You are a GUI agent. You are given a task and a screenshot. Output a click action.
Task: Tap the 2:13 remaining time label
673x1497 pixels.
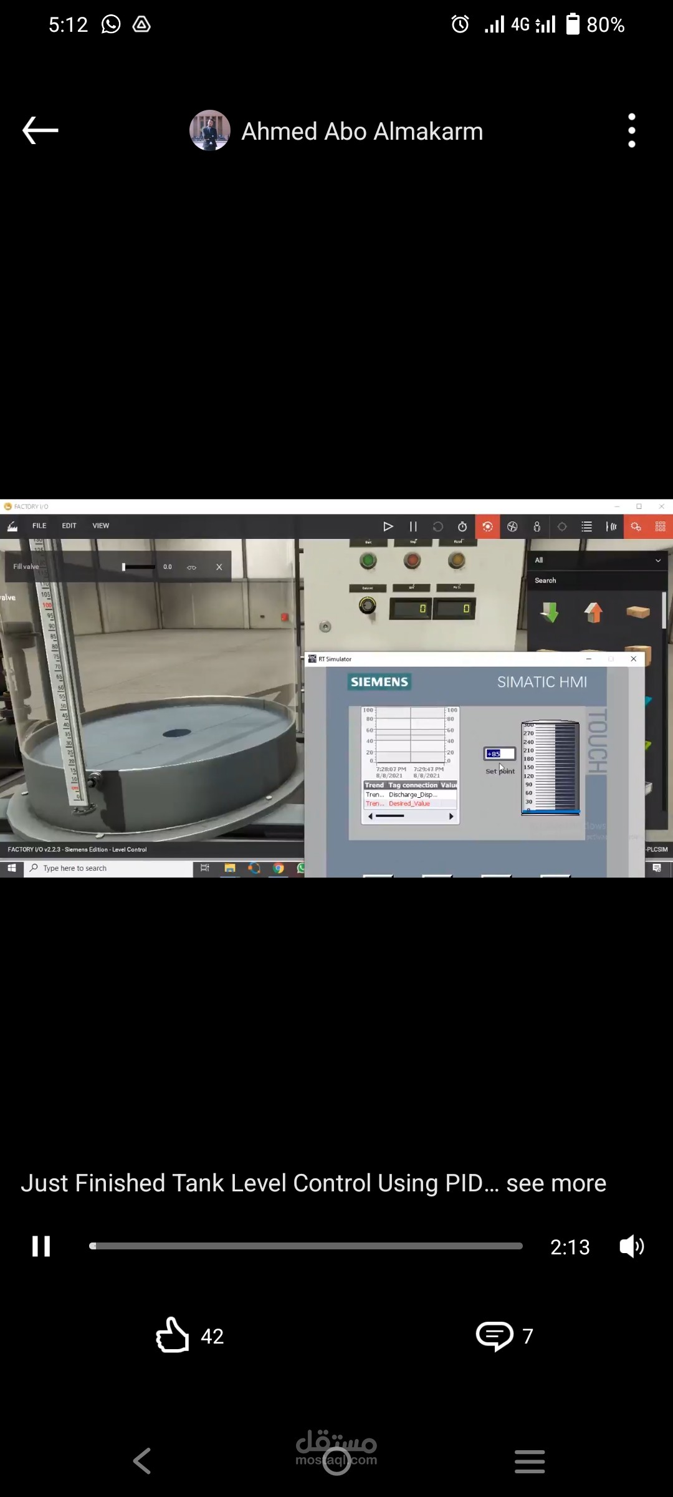570,1247
